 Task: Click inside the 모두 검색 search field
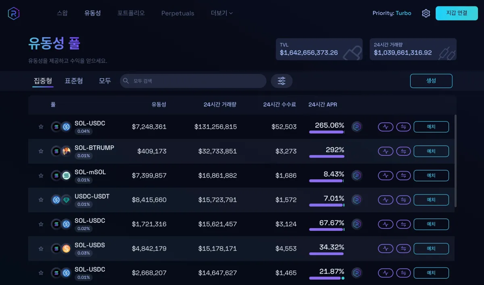pyautogui.click(x=193, y=81)
